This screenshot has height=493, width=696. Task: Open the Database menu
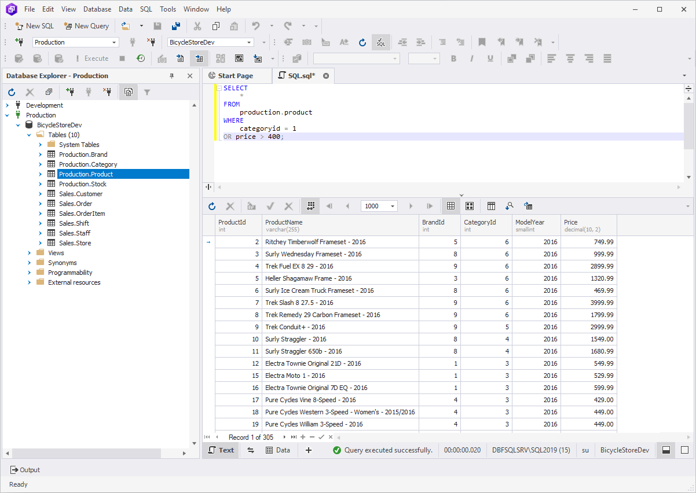pyautogui.click(x=97, y=9)
